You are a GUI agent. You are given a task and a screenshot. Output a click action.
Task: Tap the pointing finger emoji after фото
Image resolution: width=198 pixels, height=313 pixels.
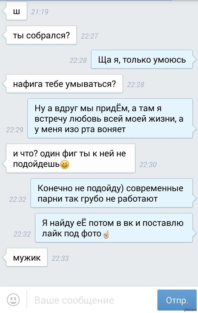pos(106,234)
